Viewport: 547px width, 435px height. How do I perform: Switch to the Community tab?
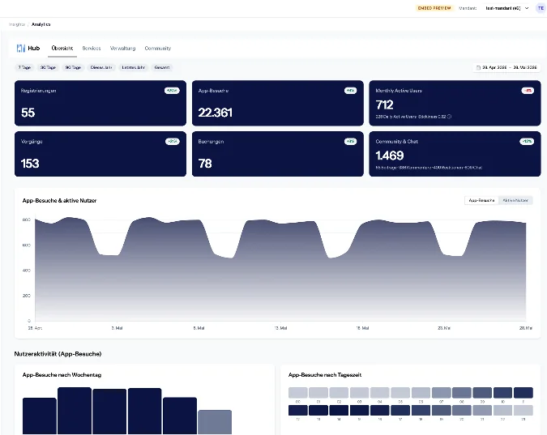click(158, 48)
